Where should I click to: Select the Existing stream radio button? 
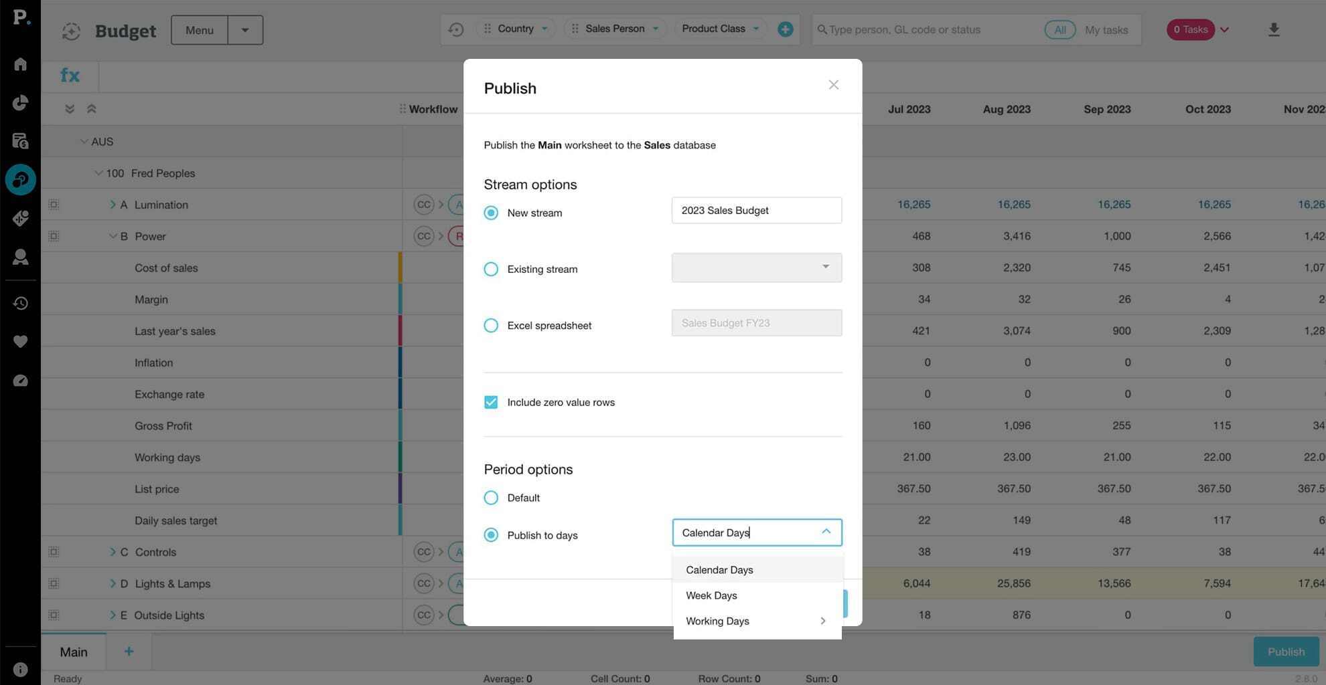coord(491,269)
